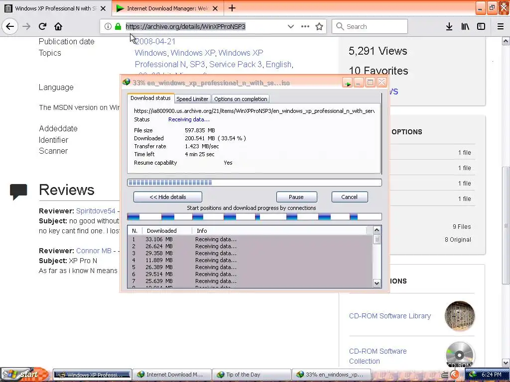Click the 2008-04-21 publication date link
510x382 pixels.
coord(155,42)
